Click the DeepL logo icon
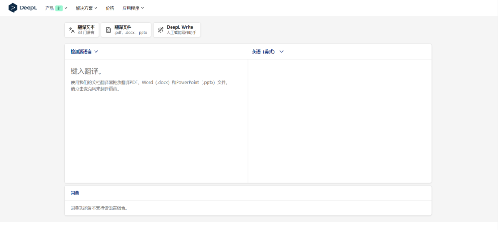The height and width of the screenshot is (230, 498). tap(13, 8)
